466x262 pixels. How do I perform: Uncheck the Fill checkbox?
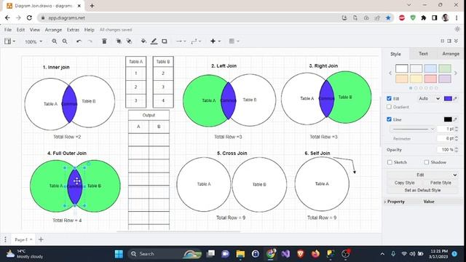389,98
